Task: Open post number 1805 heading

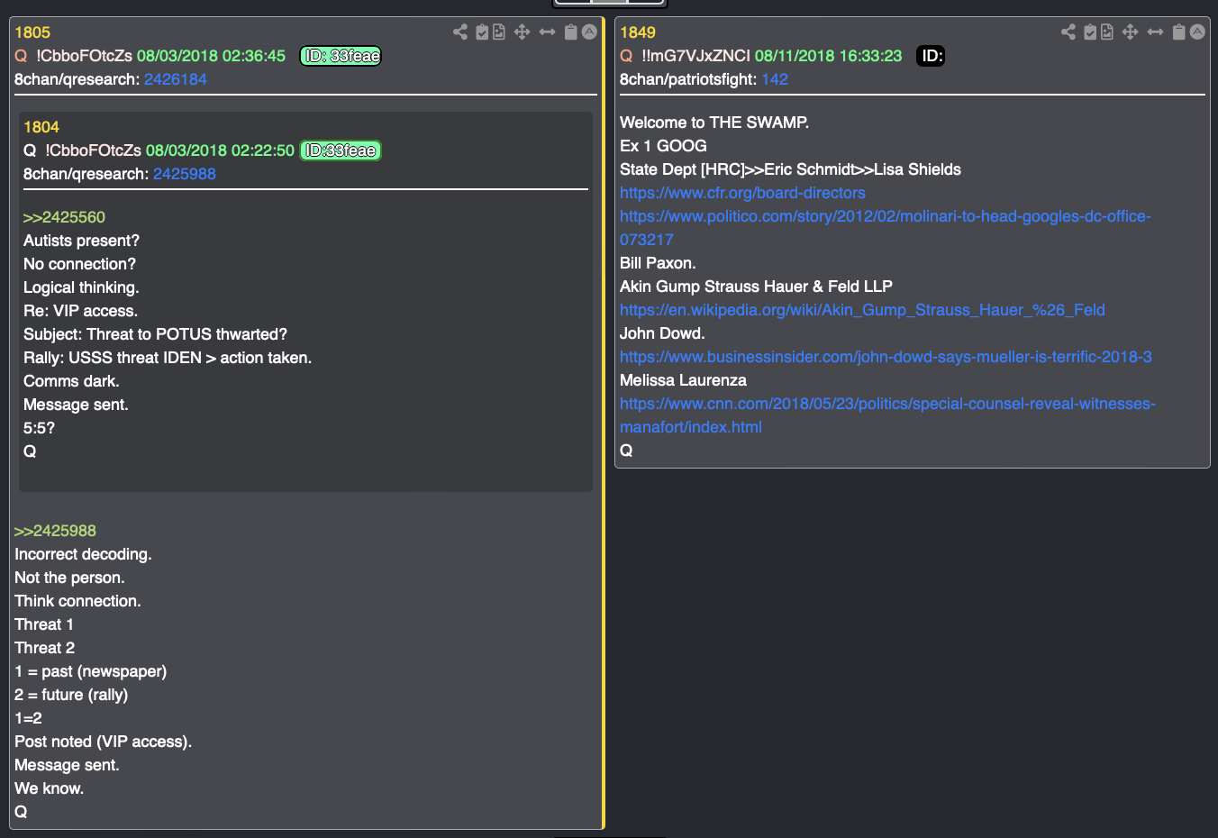Action: click(x=32, y=32)
